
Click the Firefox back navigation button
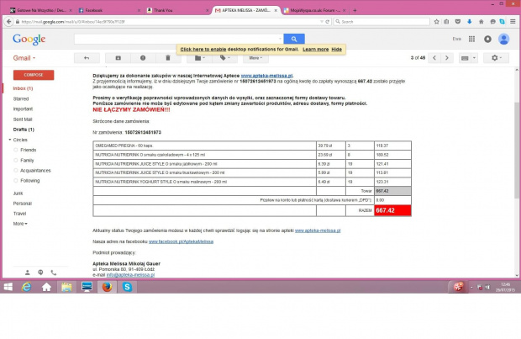tap(9, 22)
